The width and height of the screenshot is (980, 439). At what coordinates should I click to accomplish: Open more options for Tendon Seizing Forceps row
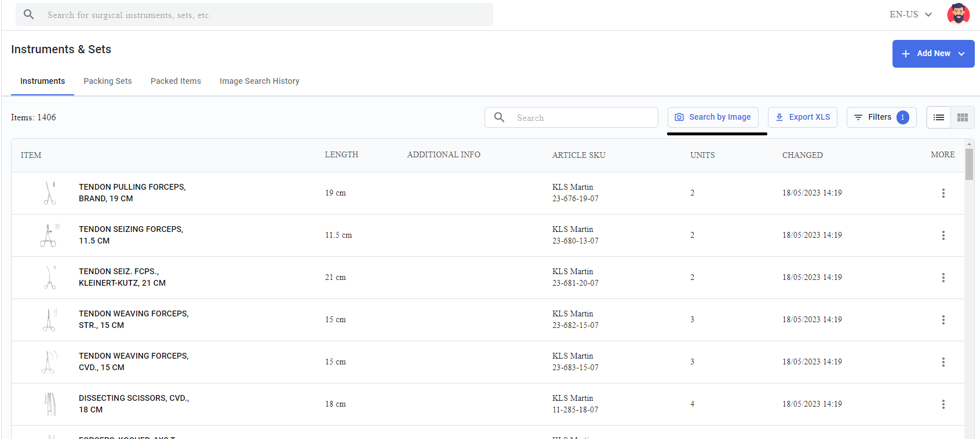click(943, 235)
